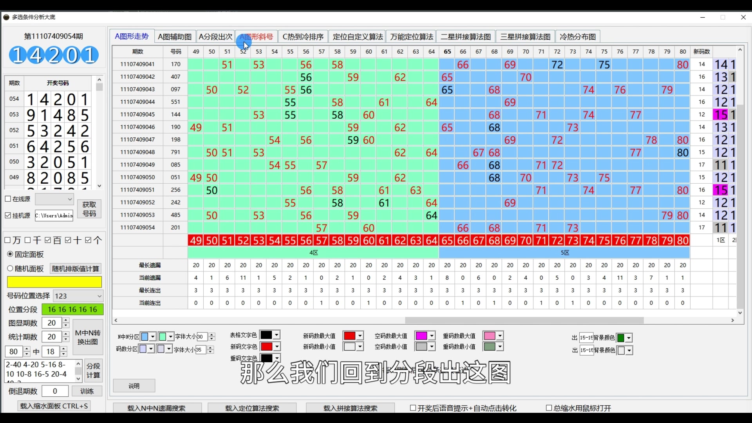
Task: Uncheck the 百 position checkbox
Action: pyautogui.click(x=48, y=240)
